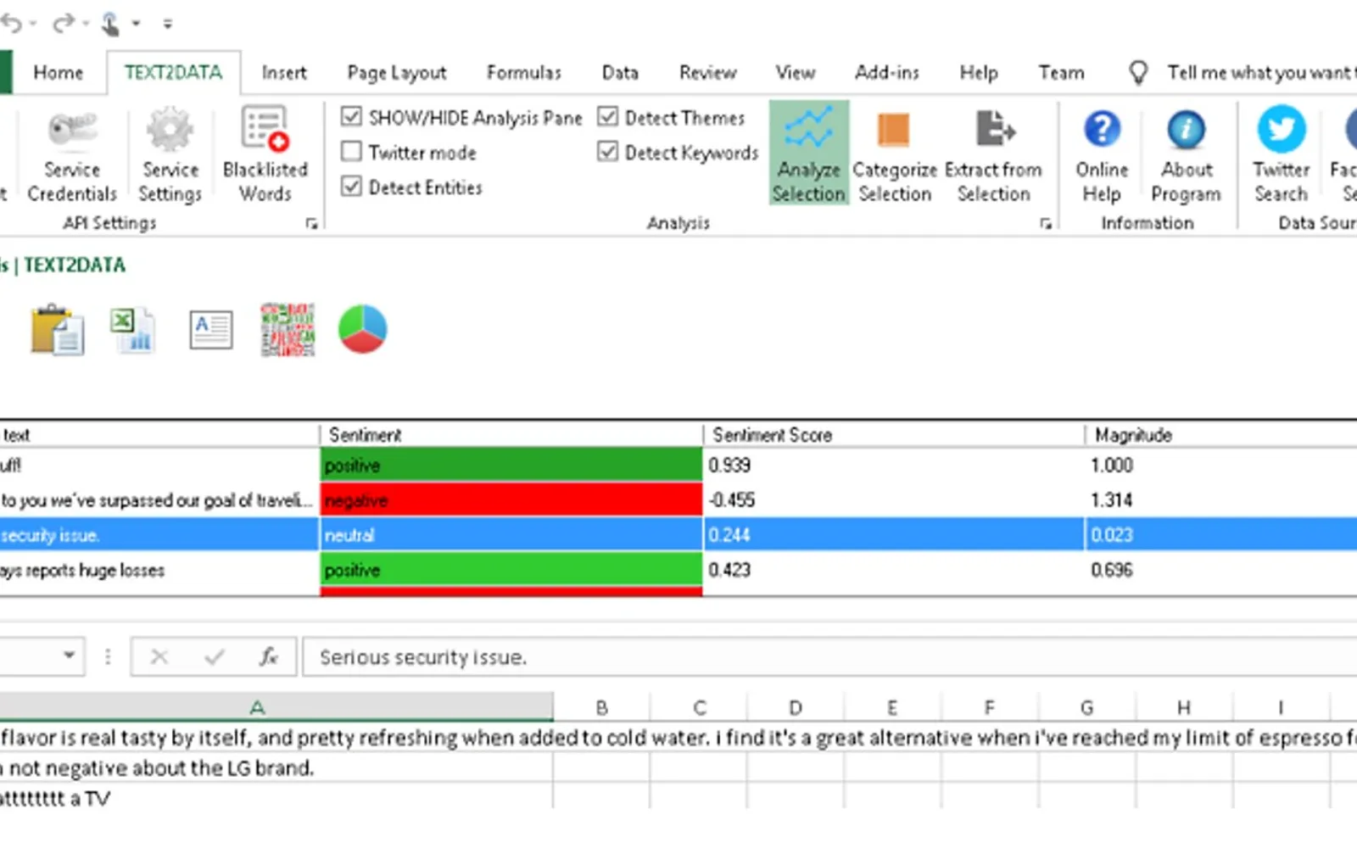Click the formula bar cancel X
This screenshot has height=848, width=1357.
[x=159, y=657]
